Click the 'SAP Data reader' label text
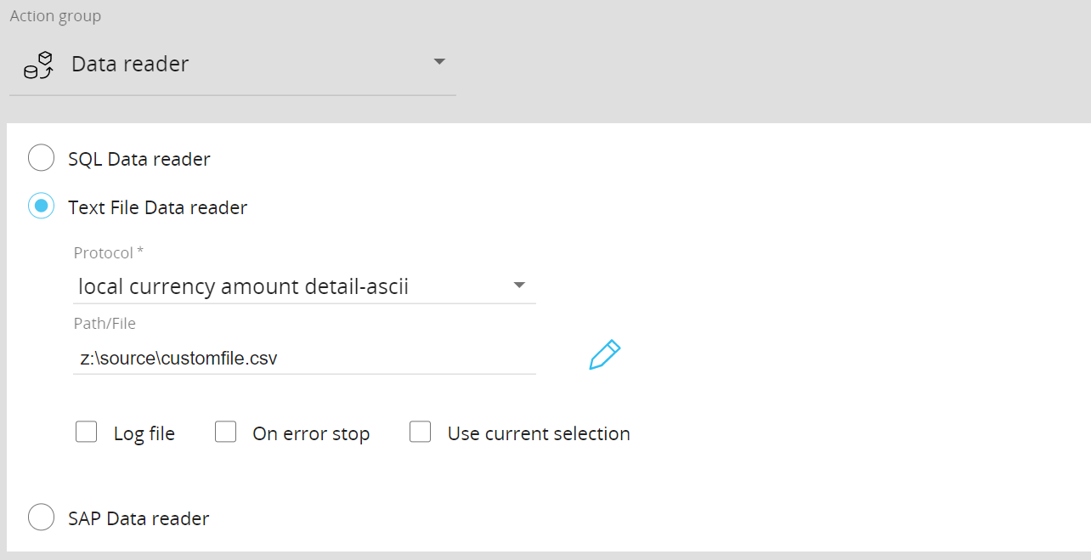 (138, 518)
